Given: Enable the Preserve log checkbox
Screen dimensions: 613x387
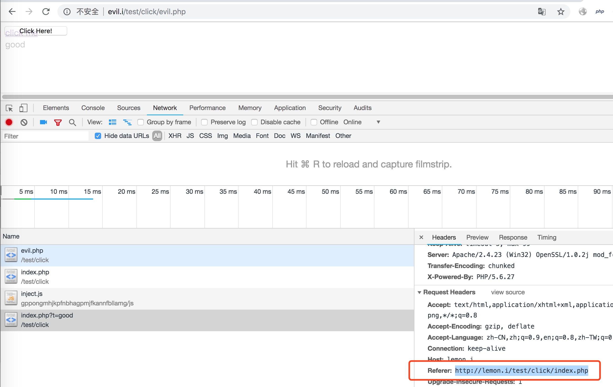Looking at the screenshot, I should pos(204,122).
